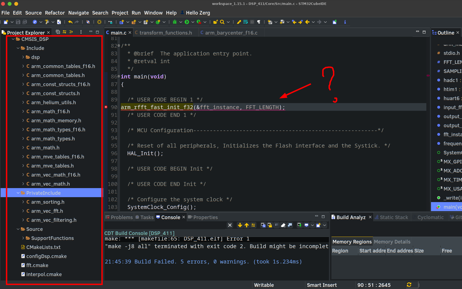The height and width of the screenshot is (289, 462).
Task: Open the dropdown arrow next to Run button
Action: 193,22
